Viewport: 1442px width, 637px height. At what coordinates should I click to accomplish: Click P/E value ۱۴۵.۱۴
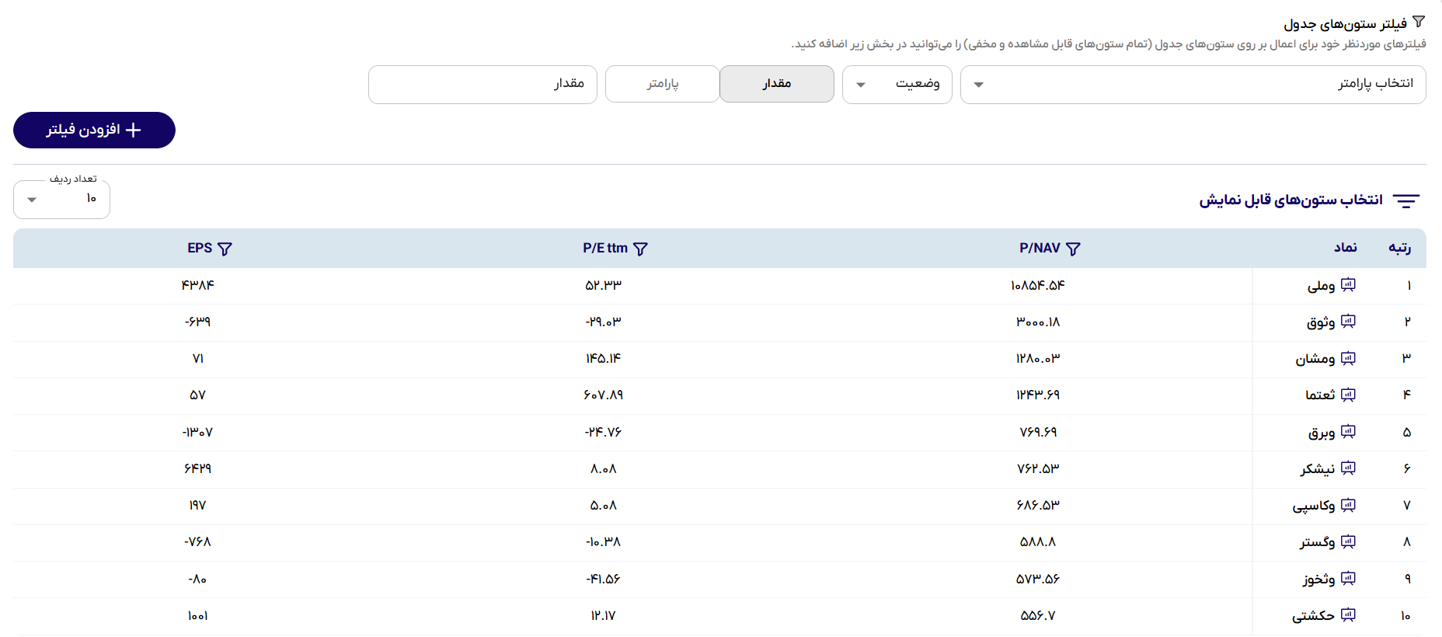tap(604, 358)
